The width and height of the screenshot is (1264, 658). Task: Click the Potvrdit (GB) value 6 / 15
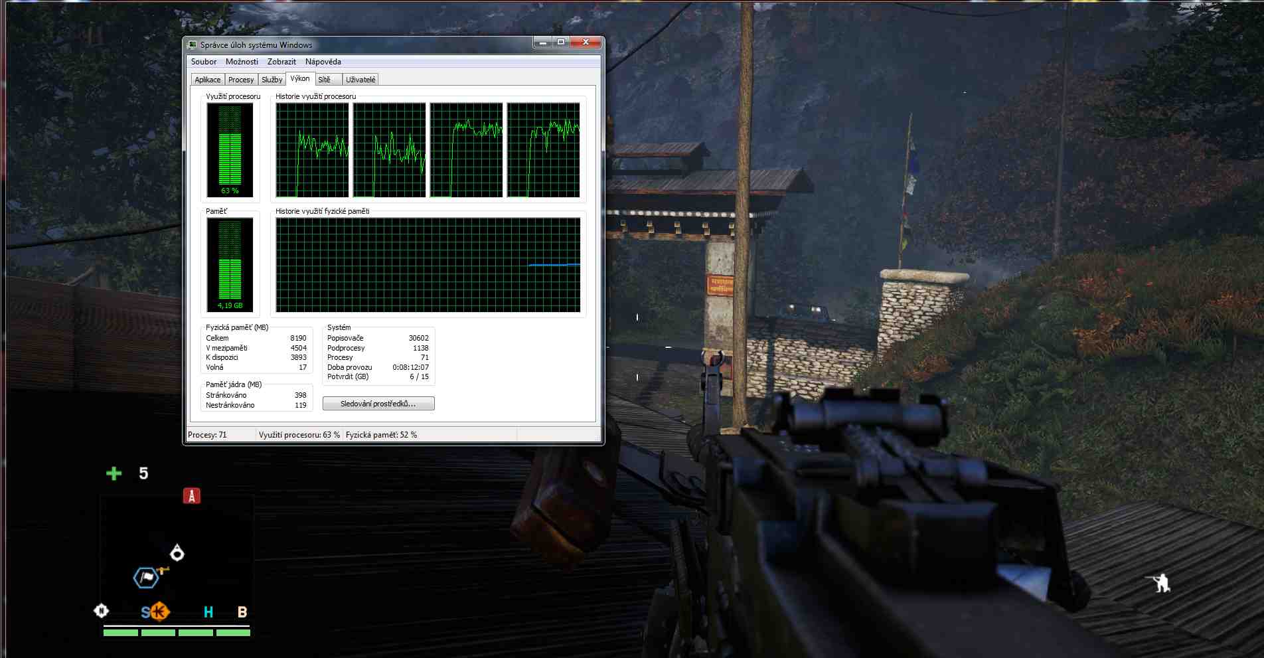point(419,376)
